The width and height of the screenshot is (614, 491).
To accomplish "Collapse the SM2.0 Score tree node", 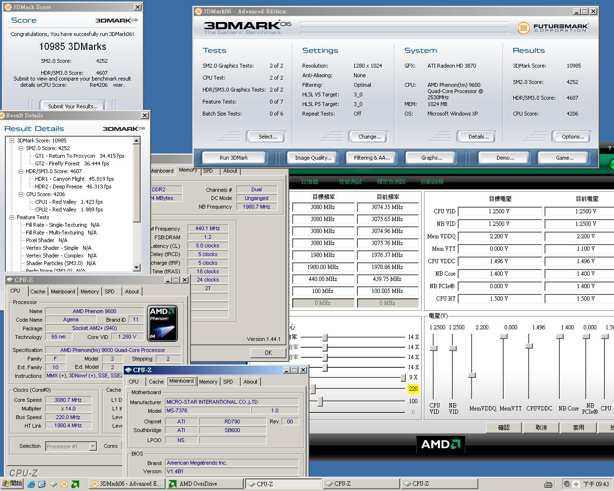I will 21,148.
